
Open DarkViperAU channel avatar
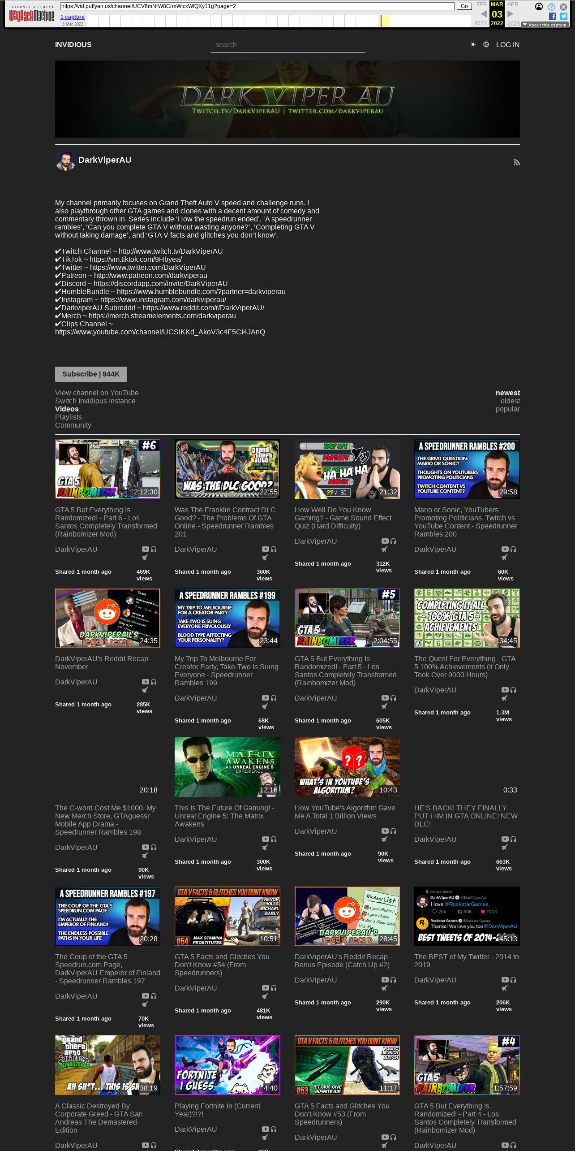coord(65,160)
